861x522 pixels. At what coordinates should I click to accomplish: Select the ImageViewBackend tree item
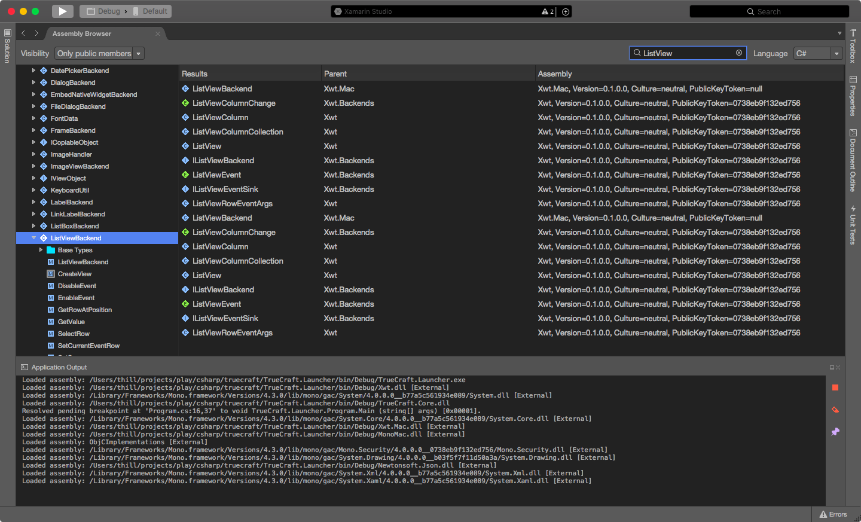[x=80, y=166]
